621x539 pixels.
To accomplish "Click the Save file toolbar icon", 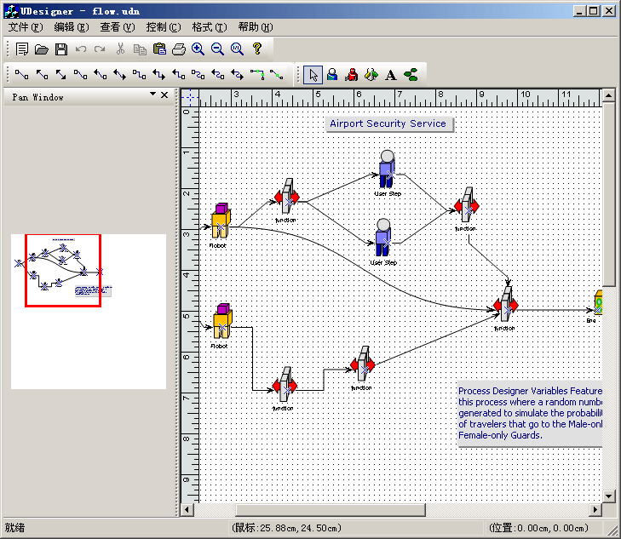I will [x=61, y=49].
